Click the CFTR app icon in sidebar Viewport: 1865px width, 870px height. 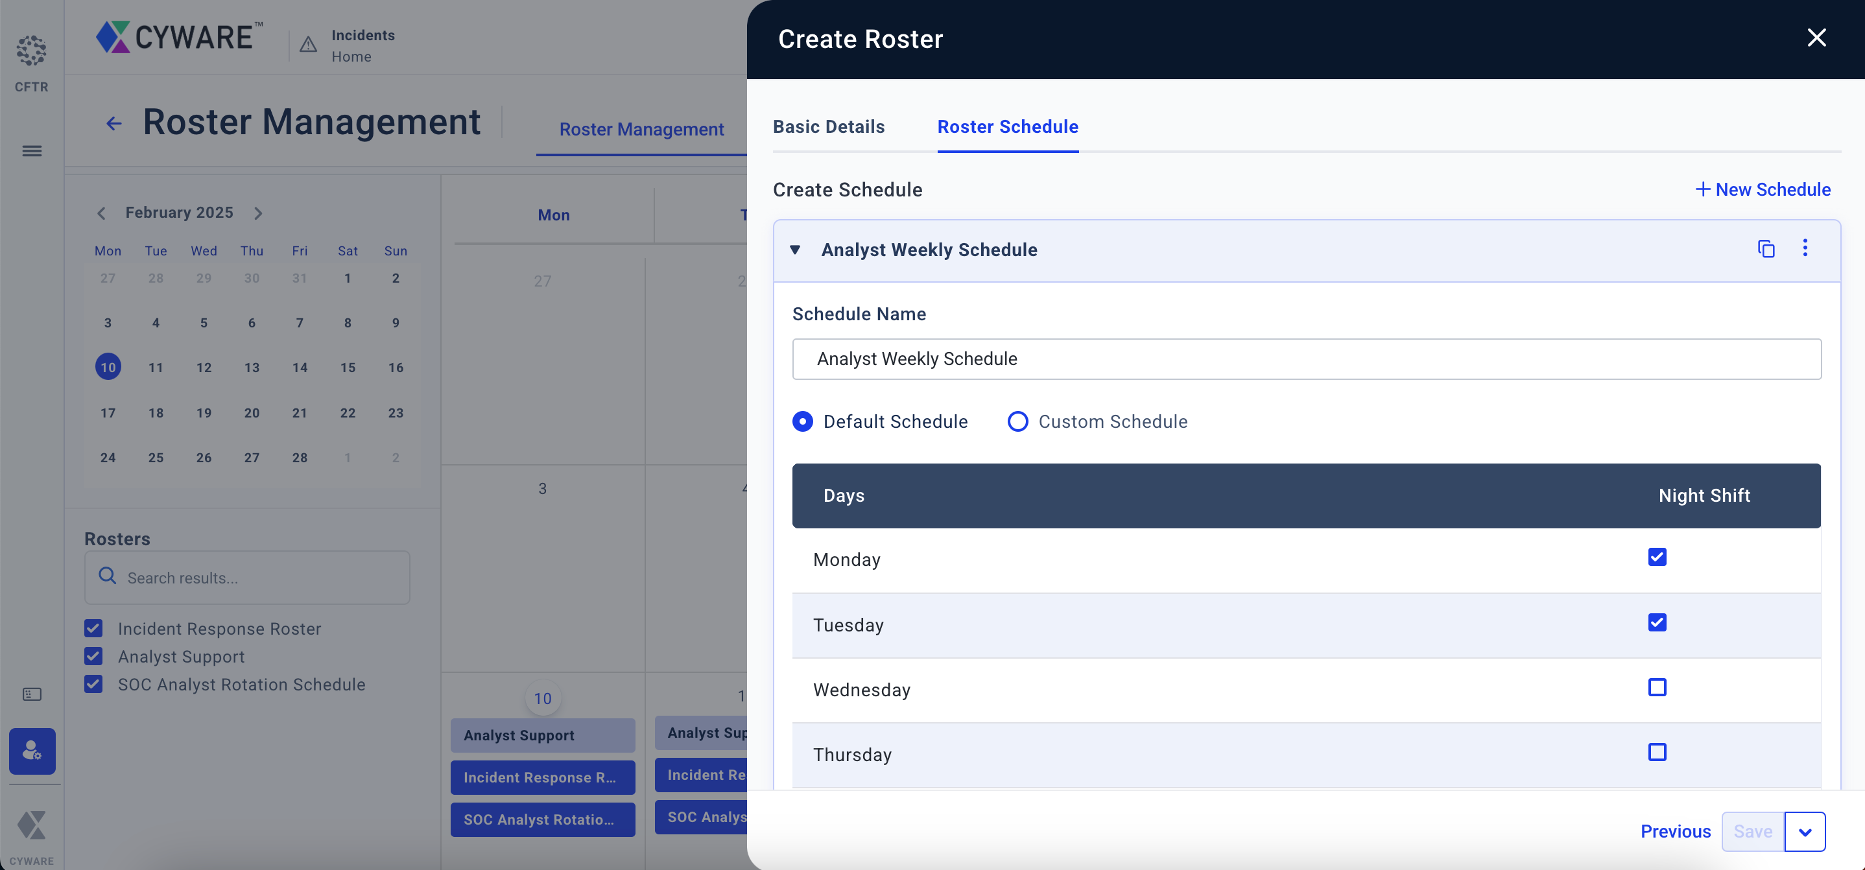(x=31, y=51)
